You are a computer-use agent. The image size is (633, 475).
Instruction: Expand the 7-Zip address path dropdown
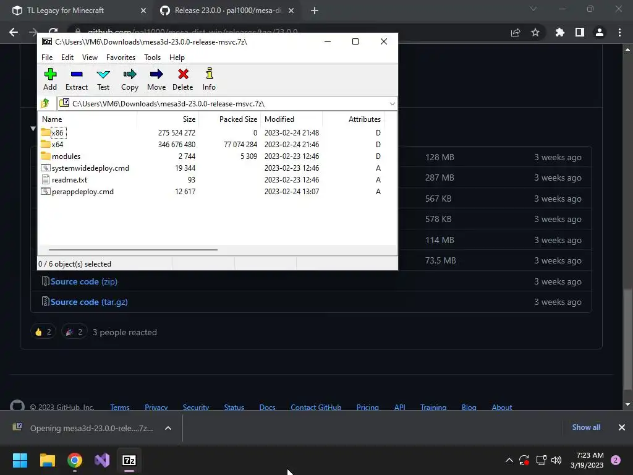(392, 104)
